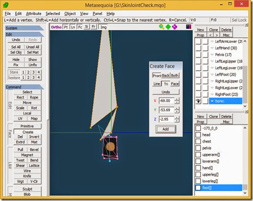Click the green diamond pan view icon

[x=168, y=27]
